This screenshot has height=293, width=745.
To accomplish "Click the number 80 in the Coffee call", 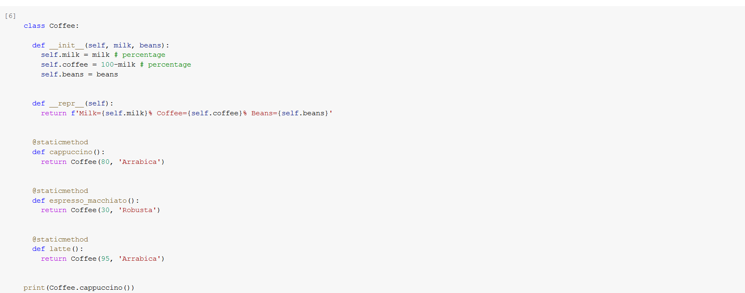I will (x=105, y=162).
